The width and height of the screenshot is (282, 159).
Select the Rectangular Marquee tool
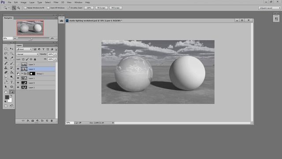[6, 49]
